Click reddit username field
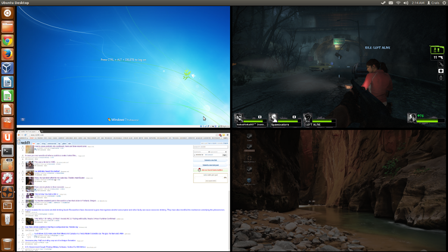448x252 pixels. point(202,152)
